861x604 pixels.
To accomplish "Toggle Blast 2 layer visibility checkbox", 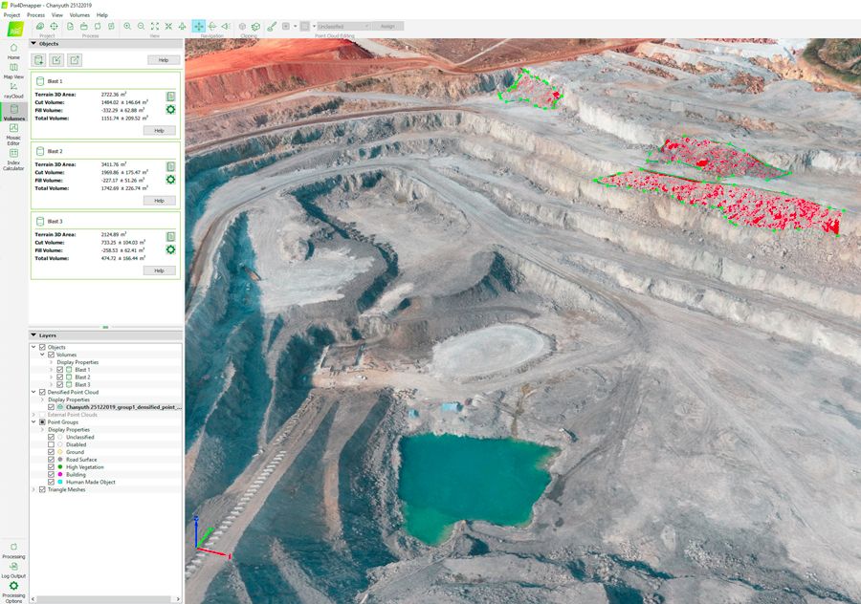I will [x=60, y=377].
